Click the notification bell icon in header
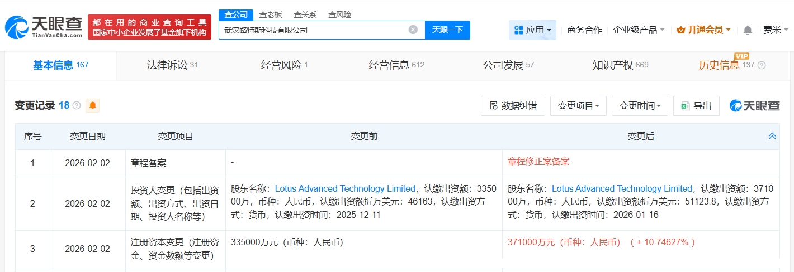Viewport: 794px width, 272px height. (x=748, y=30)
